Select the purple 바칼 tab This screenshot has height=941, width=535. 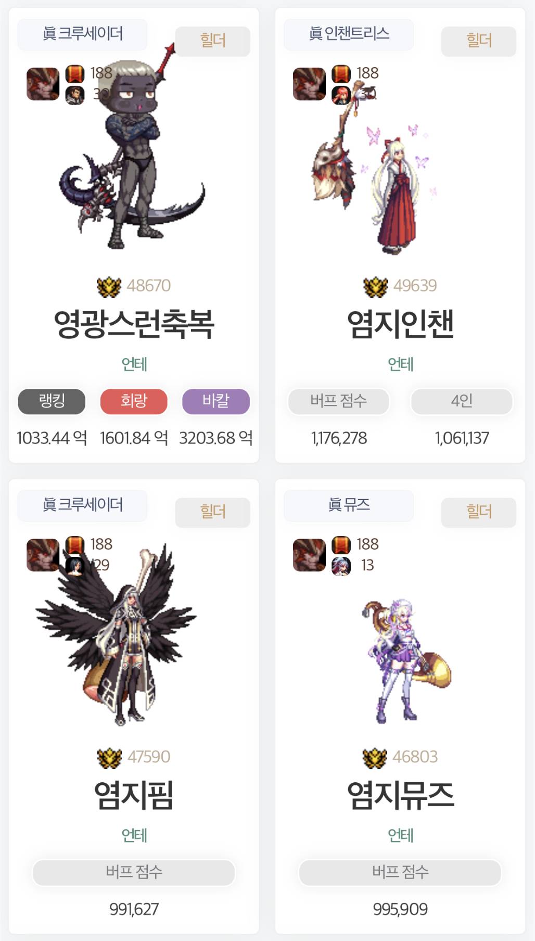pos(216,401)
